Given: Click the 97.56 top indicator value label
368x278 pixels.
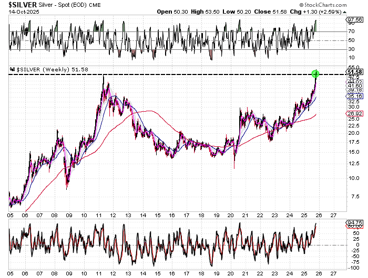Looking at the screenshot, I should pos(352,19).
